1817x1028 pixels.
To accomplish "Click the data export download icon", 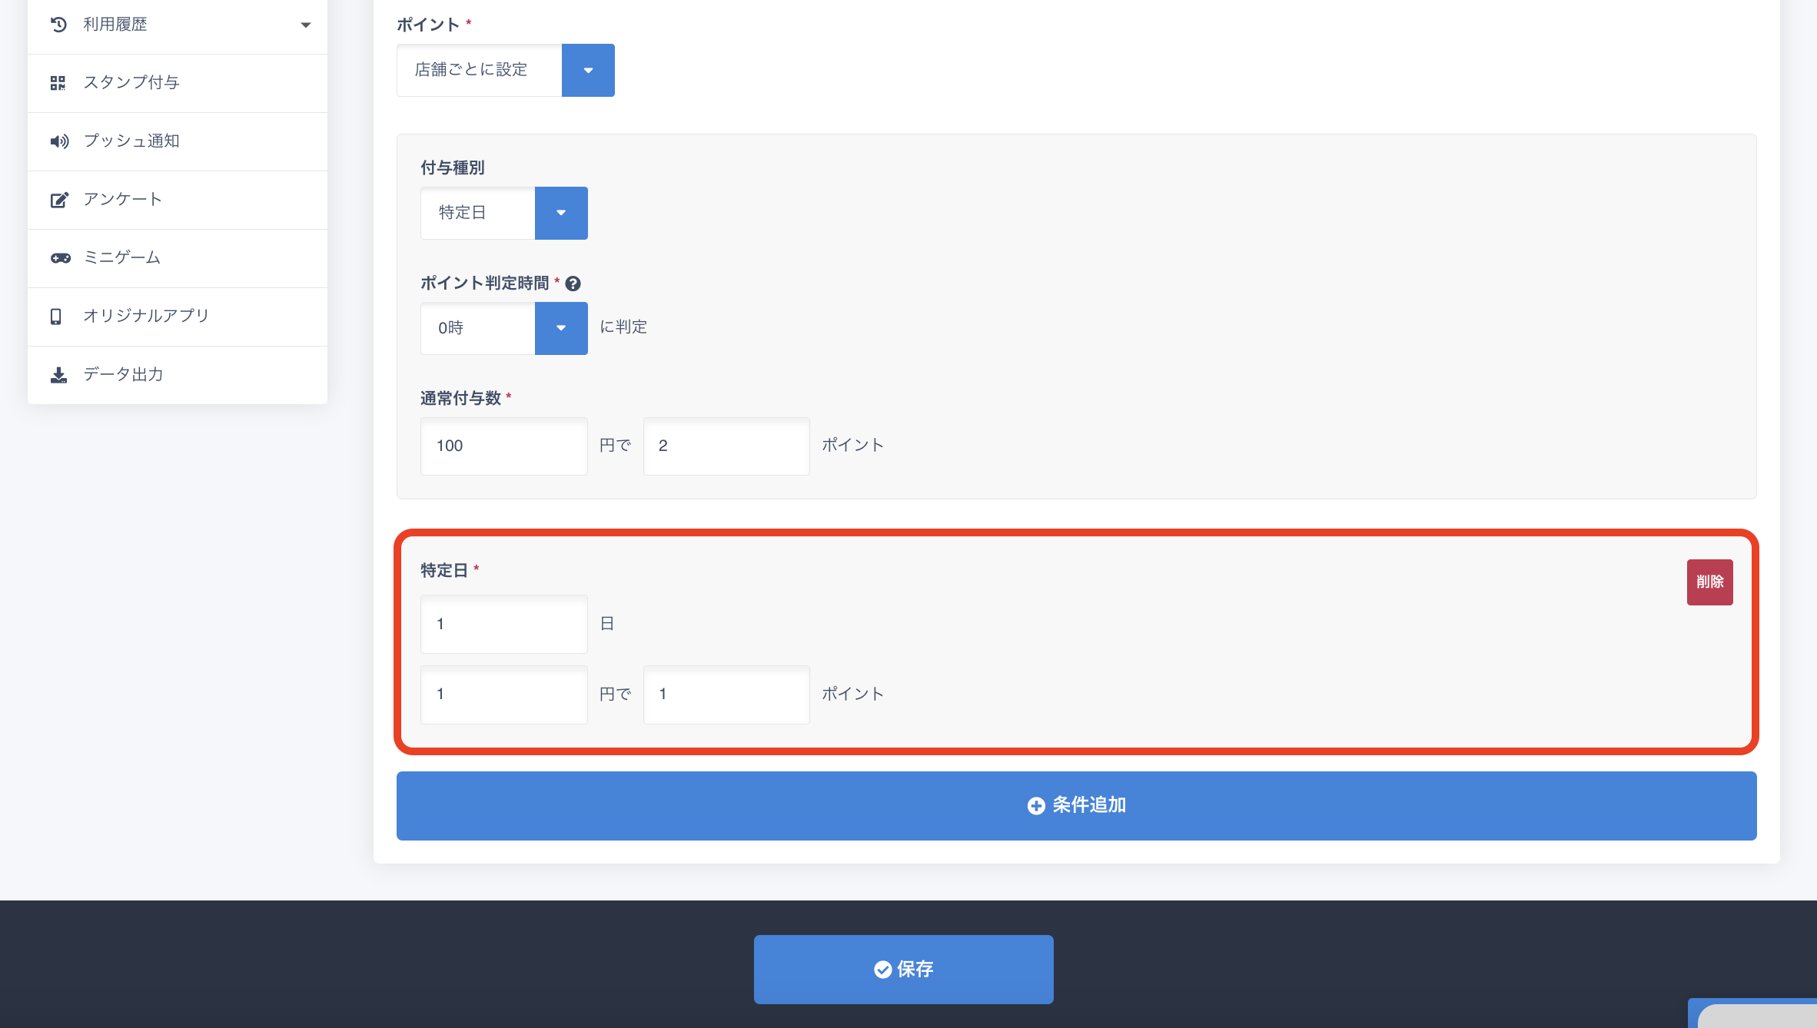I will (x=58, y=375).
